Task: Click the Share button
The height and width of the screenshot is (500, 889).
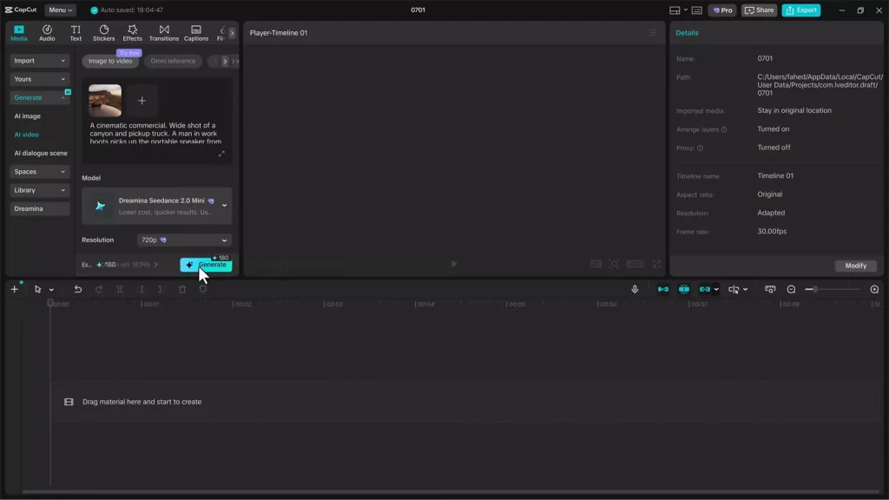Action: (x=759, y=10)
